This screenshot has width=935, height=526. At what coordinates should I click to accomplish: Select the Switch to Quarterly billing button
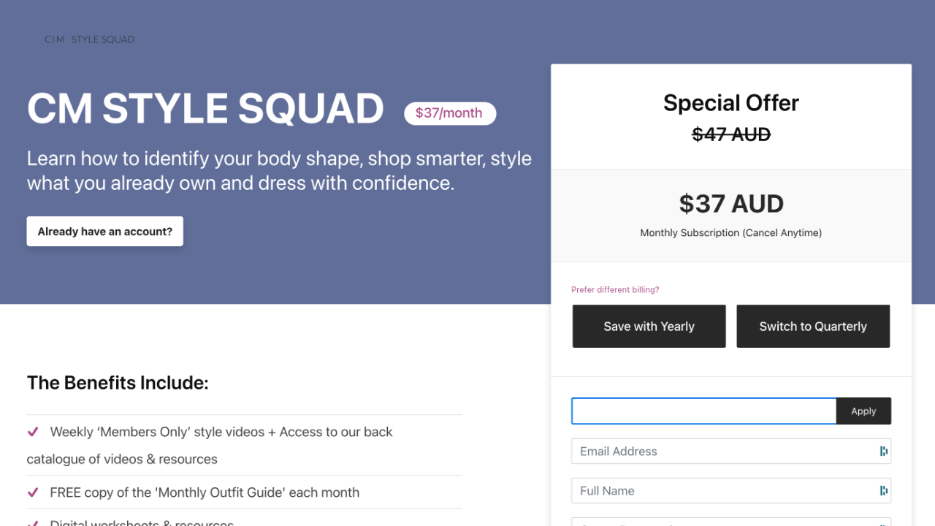click(813, 327)
